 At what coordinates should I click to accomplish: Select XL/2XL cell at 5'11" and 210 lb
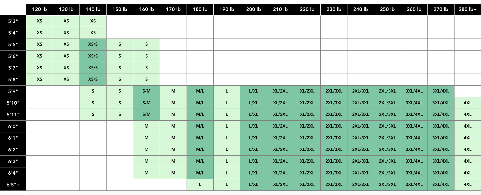click(280, 114)
